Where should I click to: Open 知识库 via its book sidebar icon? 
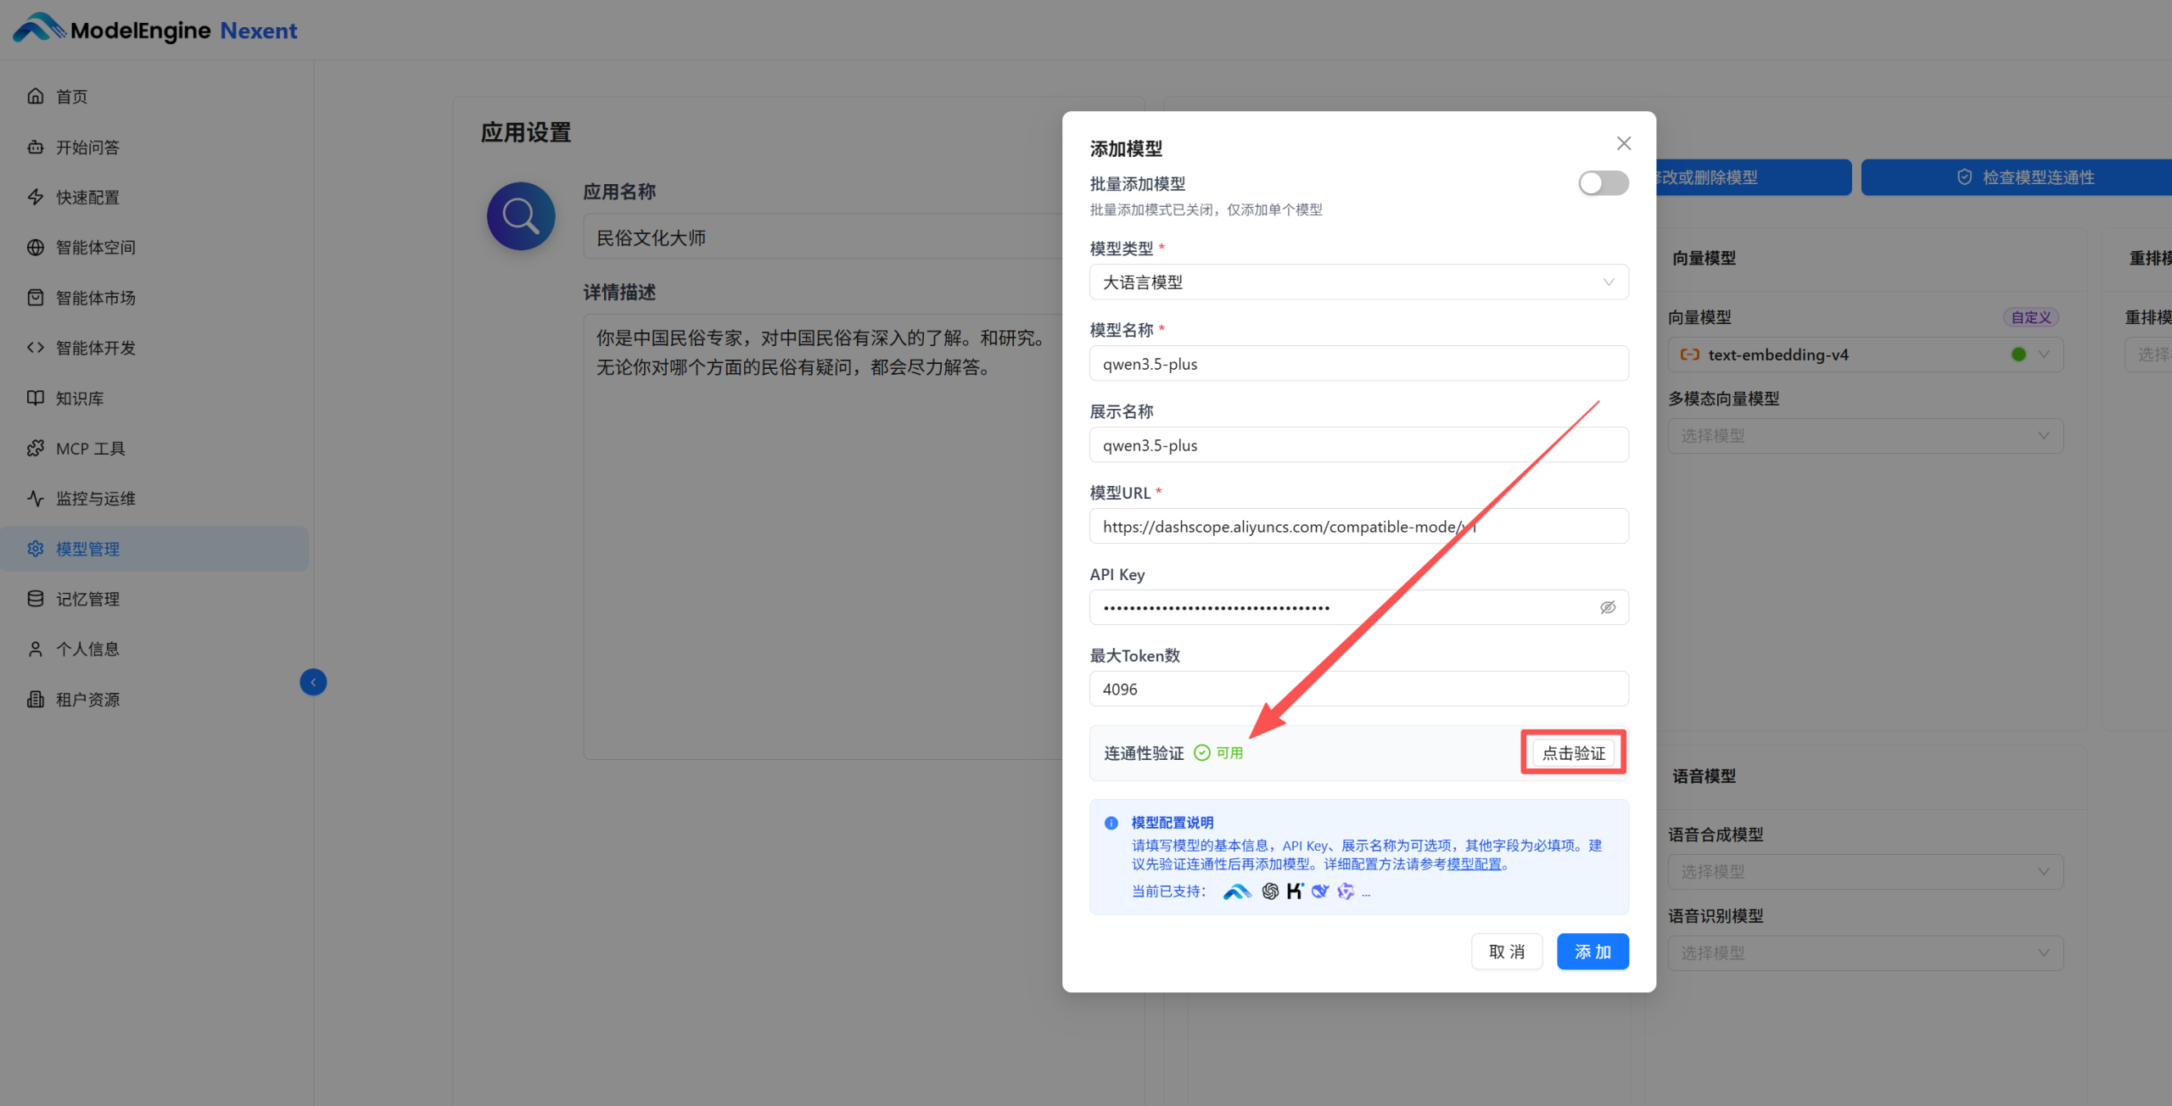click(x=35, y=398)
